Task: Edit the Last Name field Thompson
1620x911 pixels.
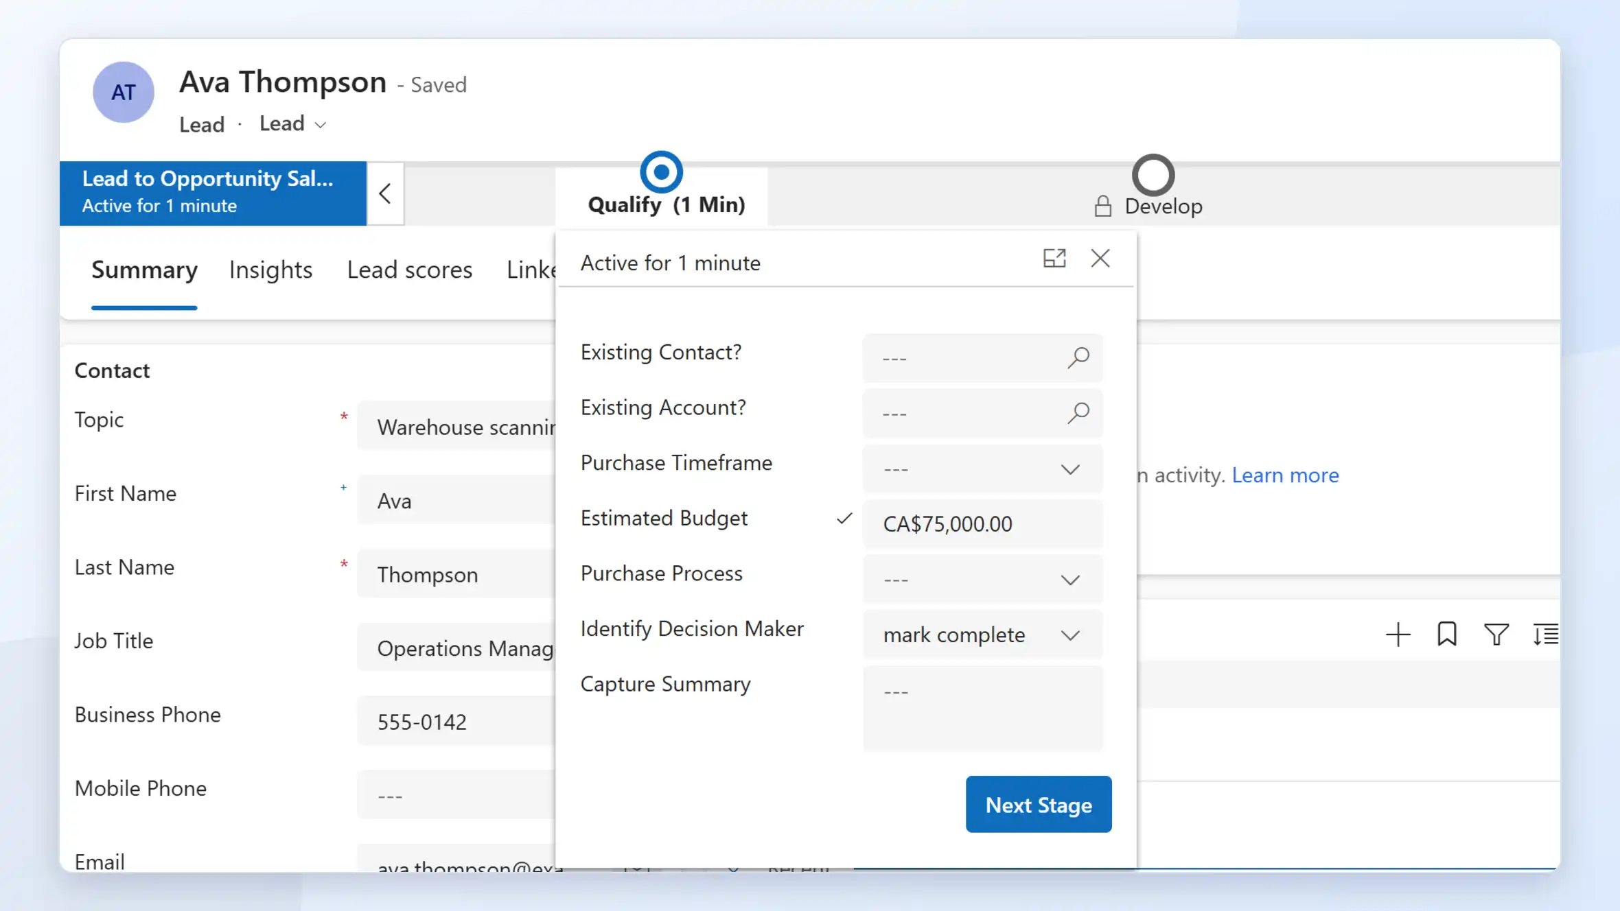Action: [x=456, y=574]
